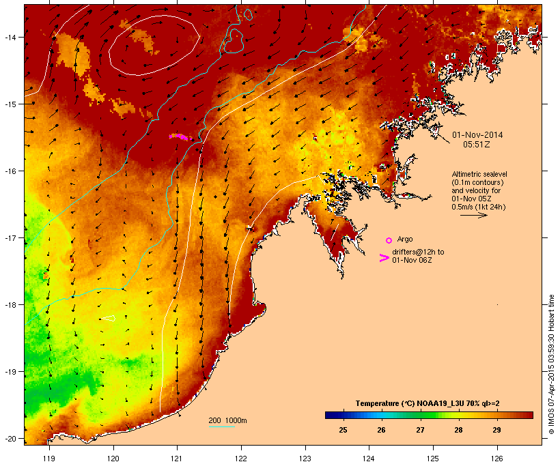
Task: Click the latitude axis label -17
Action: [x=10, y=237]
